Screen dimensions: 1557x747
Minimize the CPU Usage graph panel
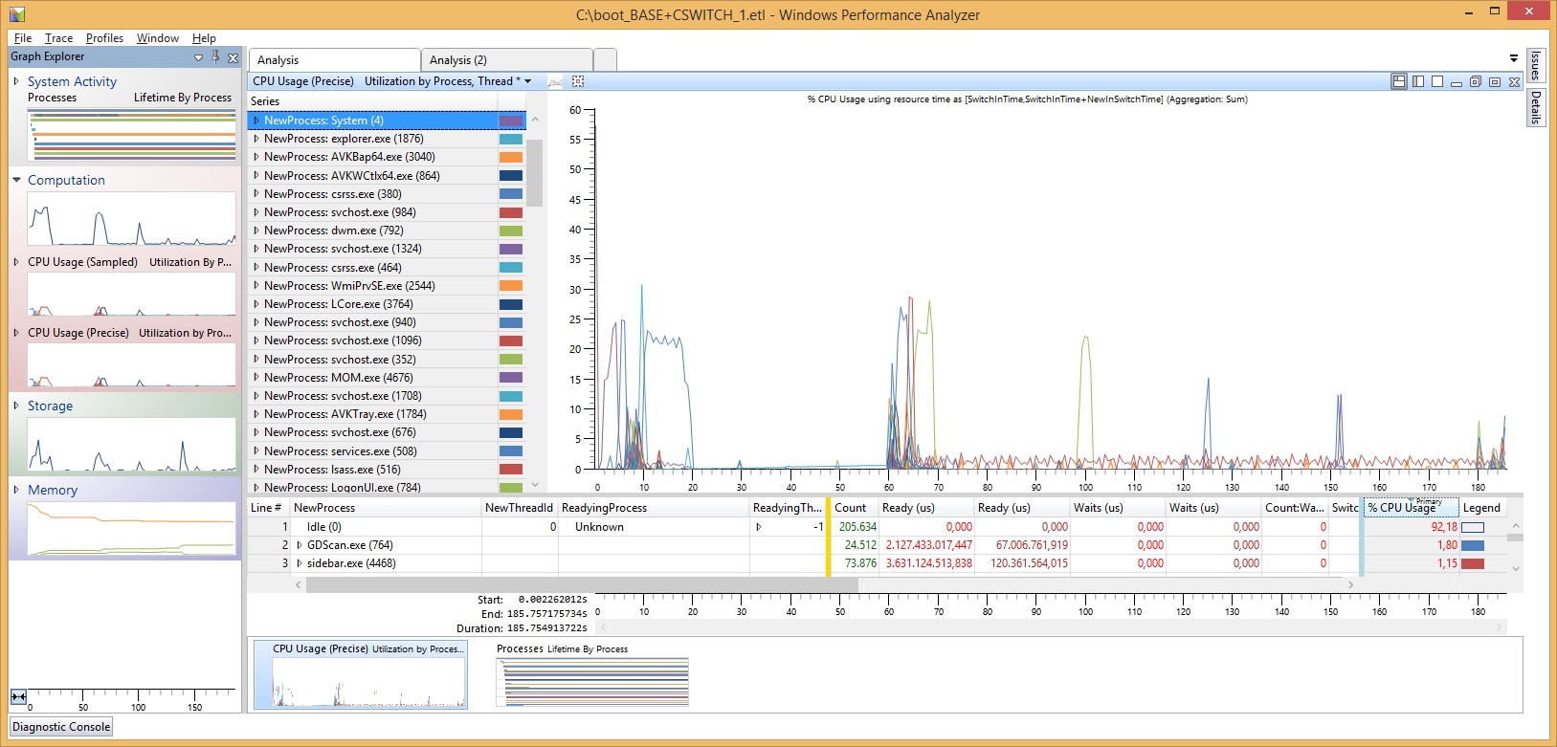point(1457,82)
